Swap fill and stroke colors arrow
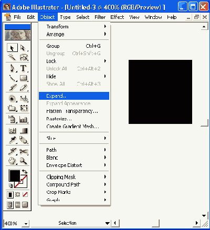The height and width of the screenshot is (230, 210). 25,171
